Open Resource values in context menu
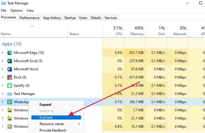This screenshot has width=205, height=133. [x=56, y=124]
